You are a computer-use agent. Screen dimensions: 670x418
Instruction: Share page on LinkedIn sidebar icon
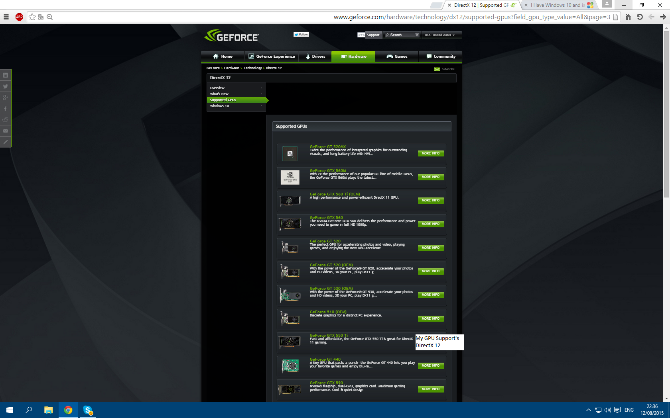coord(6,75)
